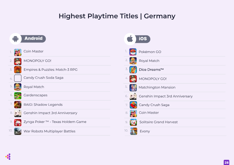Click the page number 28 badge

pyautogui.click(x=226, y=162)
